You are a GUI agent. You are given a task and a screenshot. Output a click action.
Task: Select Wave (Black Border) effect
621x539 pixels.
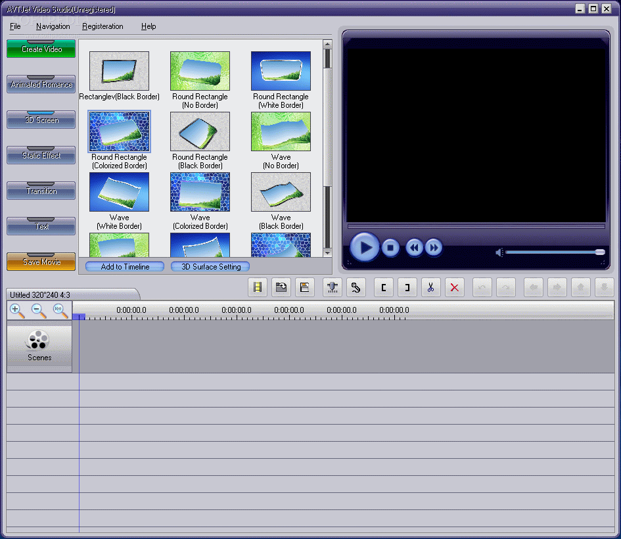(281, 192)
